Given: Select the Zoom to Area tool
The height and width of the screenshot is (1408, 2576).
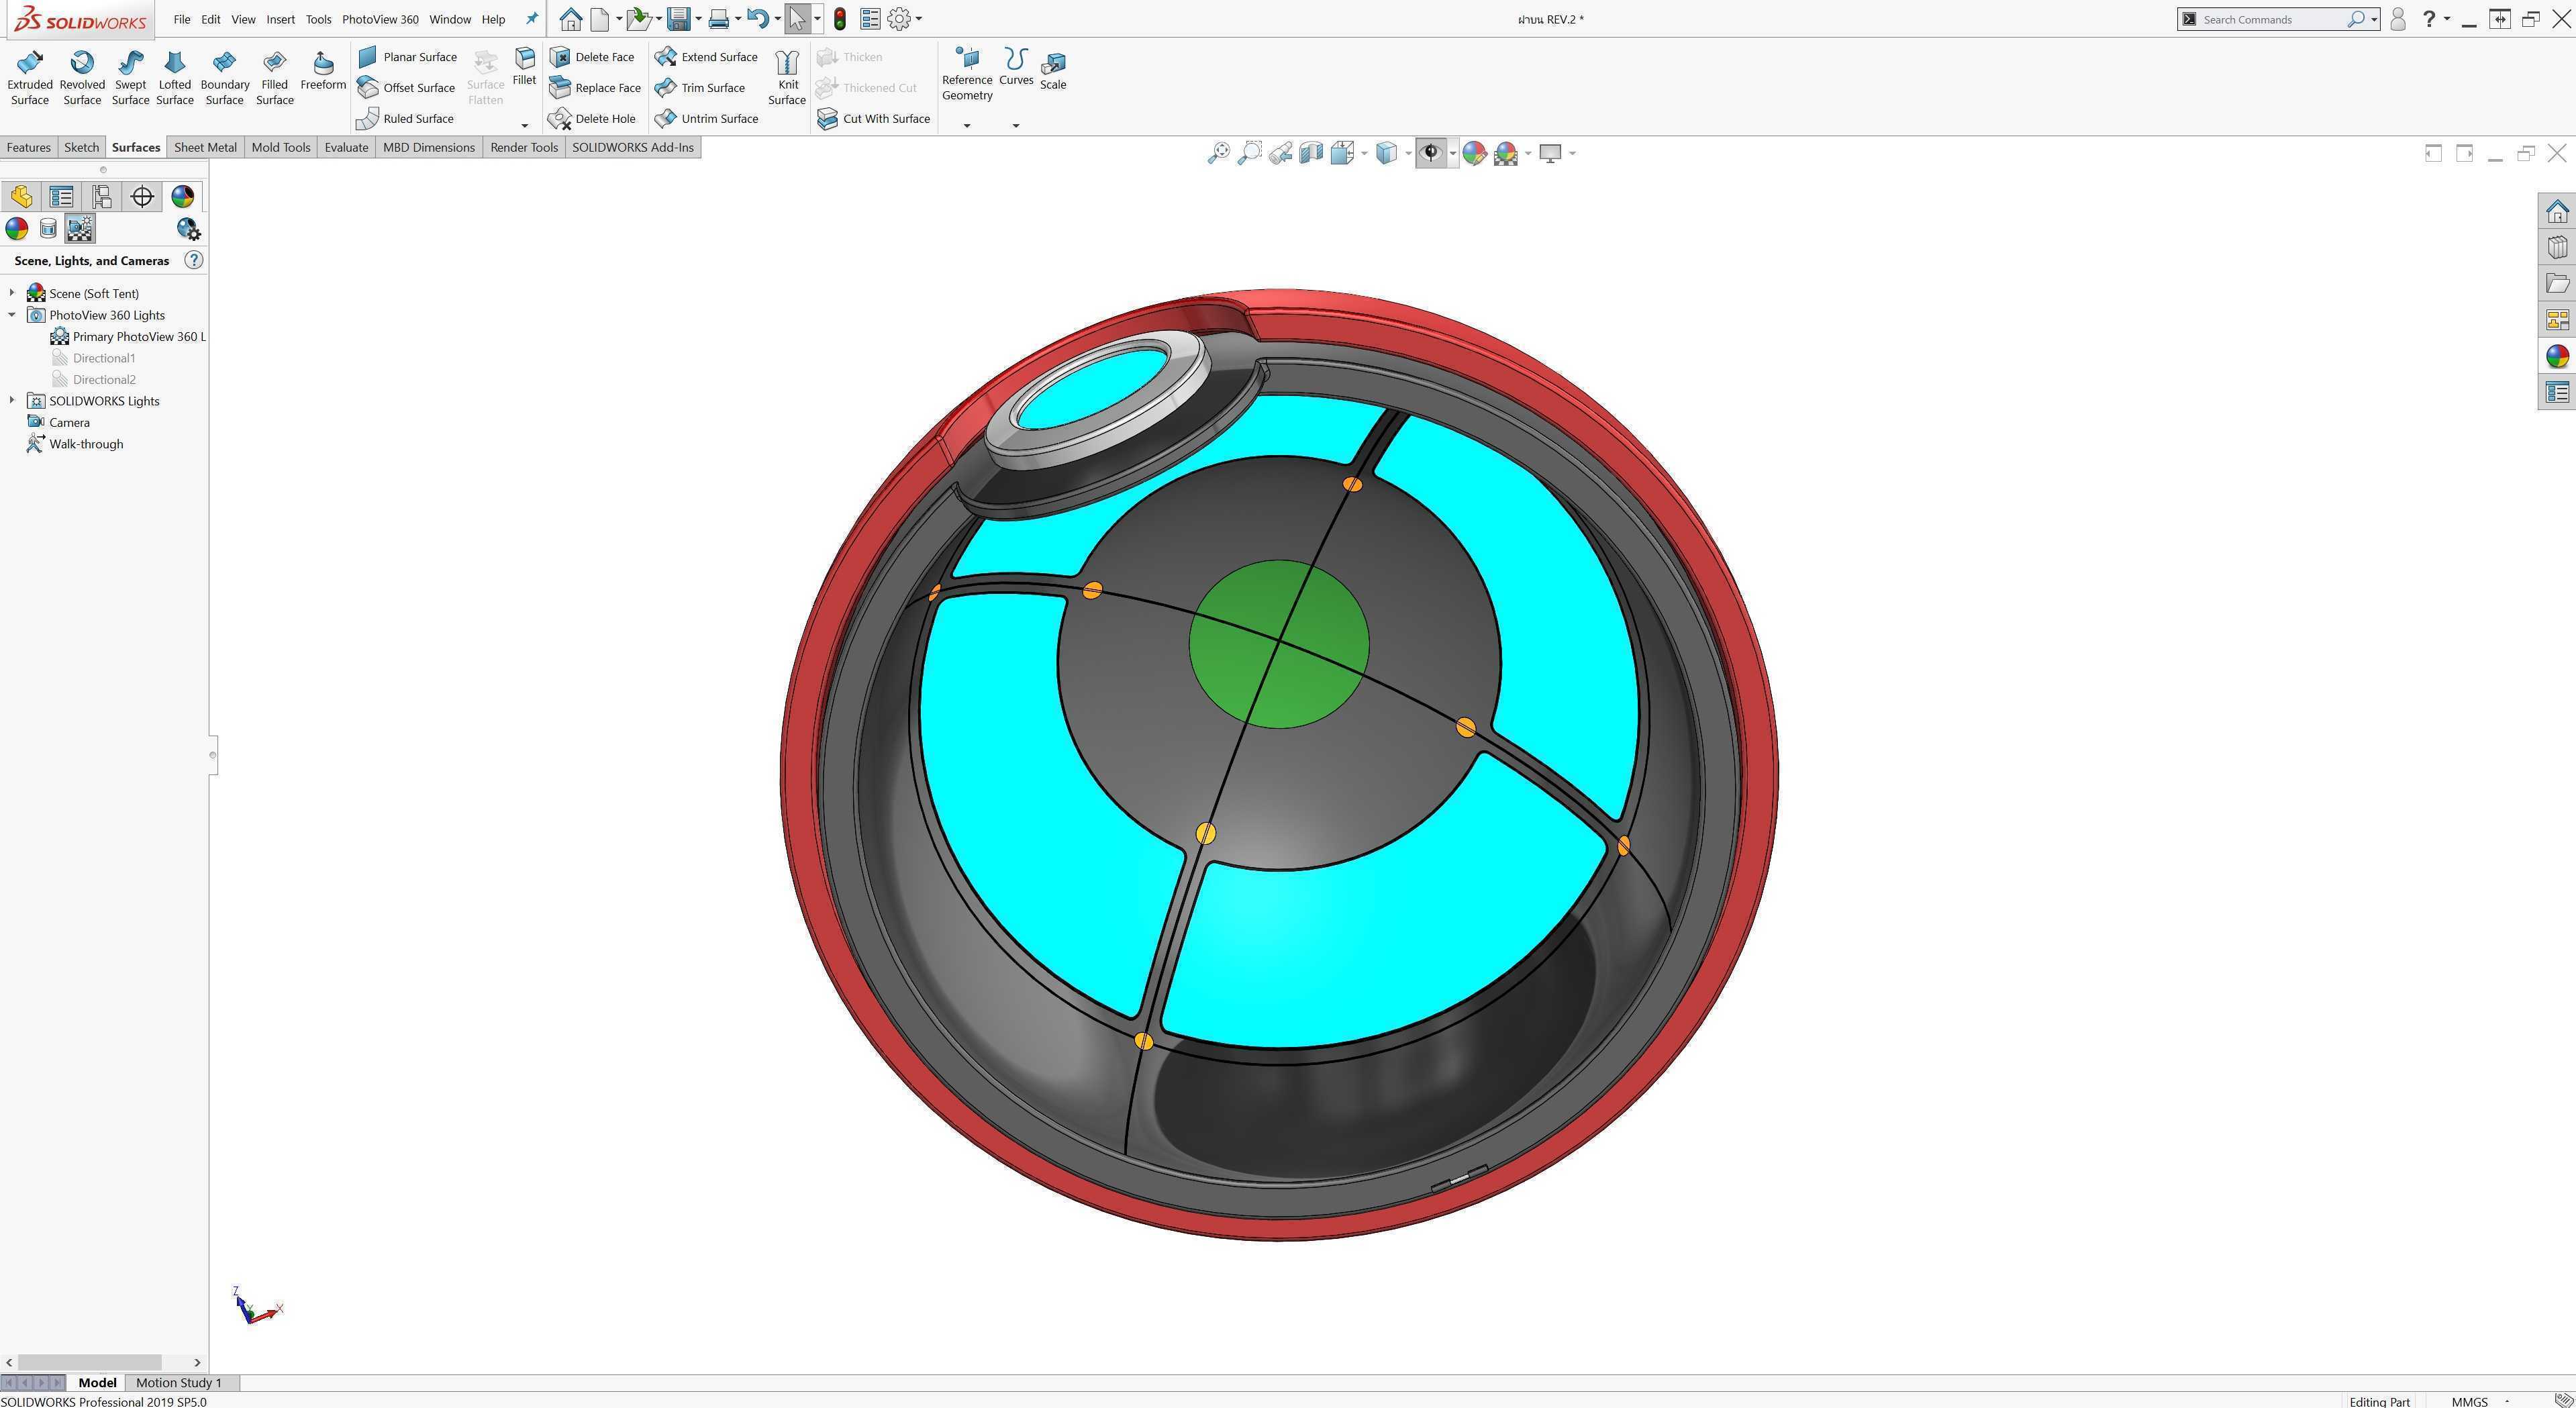Looking at the screenshot, I should pyautogui.click(x=1249, y=153).
